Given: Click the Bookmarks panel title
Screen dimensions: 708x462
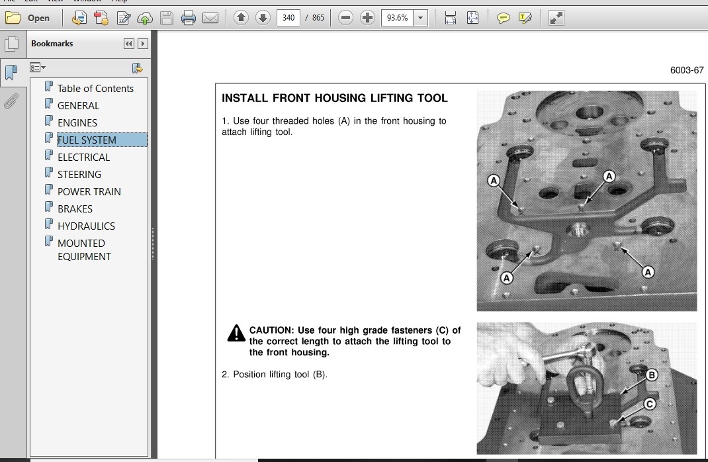Looking at the screenshot, I should click(x=52, y=44).
